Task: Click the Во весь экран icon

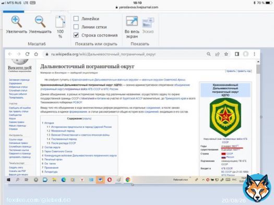Action: (132, 21)
